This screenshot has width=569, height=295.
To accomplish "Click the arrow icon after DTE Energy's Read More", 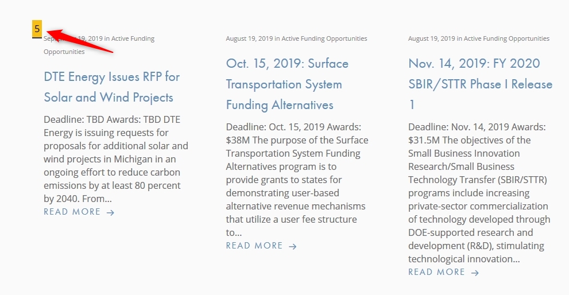I will pyautogui.click(x=111, y=212).
